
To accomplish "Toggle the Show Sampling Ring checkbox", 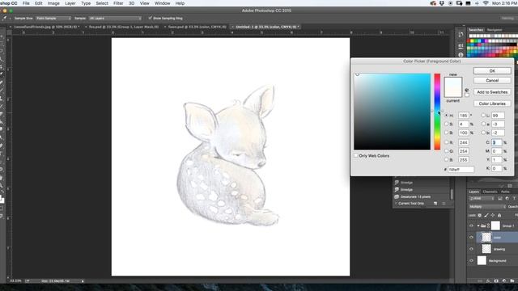I will pyautogui.click(x=151, y=18).
